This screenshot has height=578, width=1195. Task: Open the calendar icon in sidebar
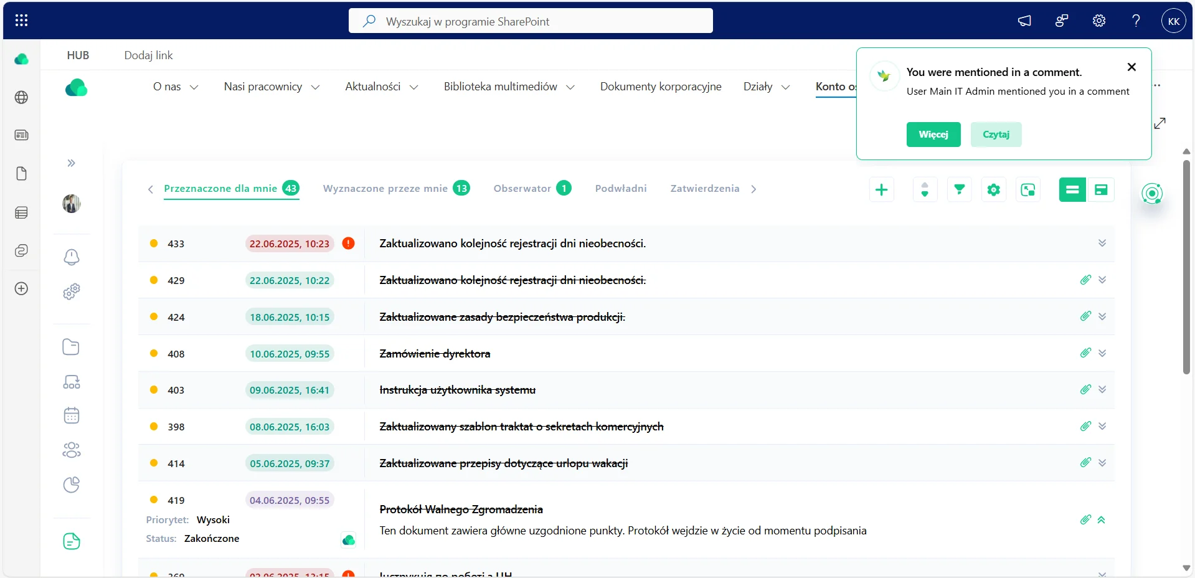pos(72,415)
